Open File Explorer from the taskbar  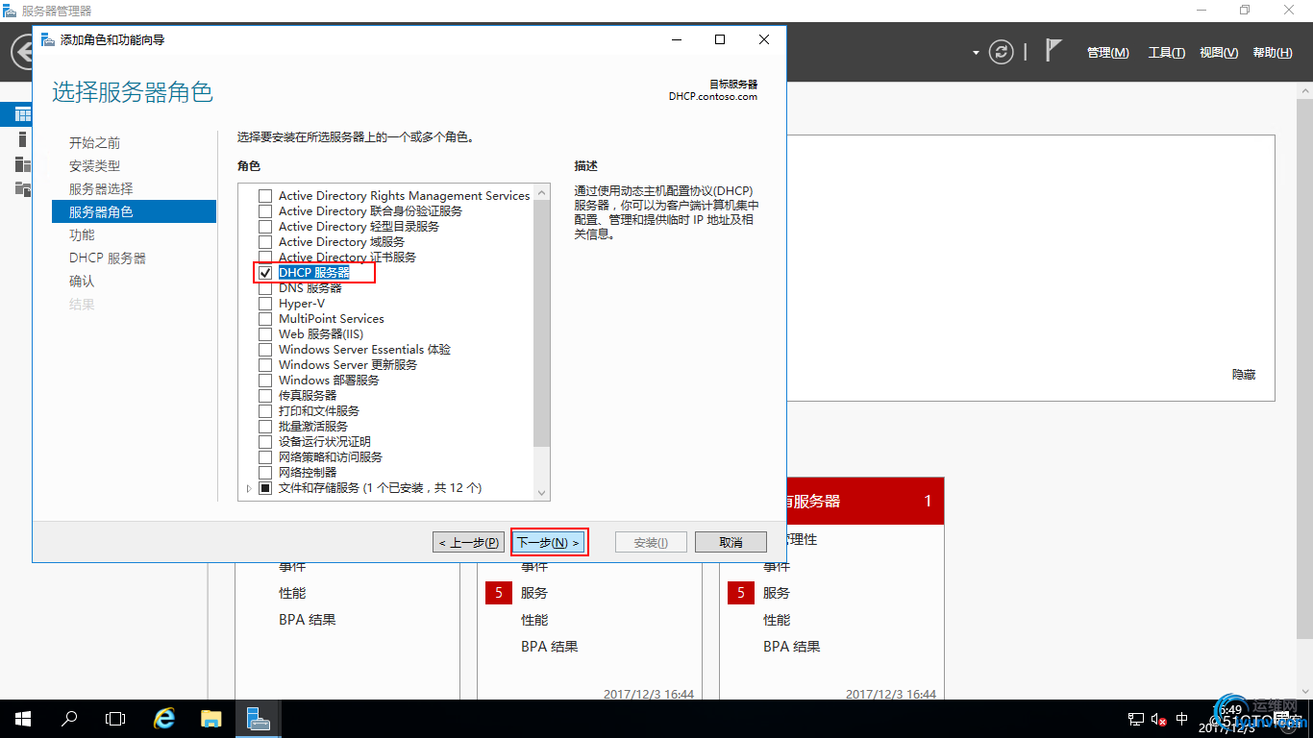(x=211, y=718)
